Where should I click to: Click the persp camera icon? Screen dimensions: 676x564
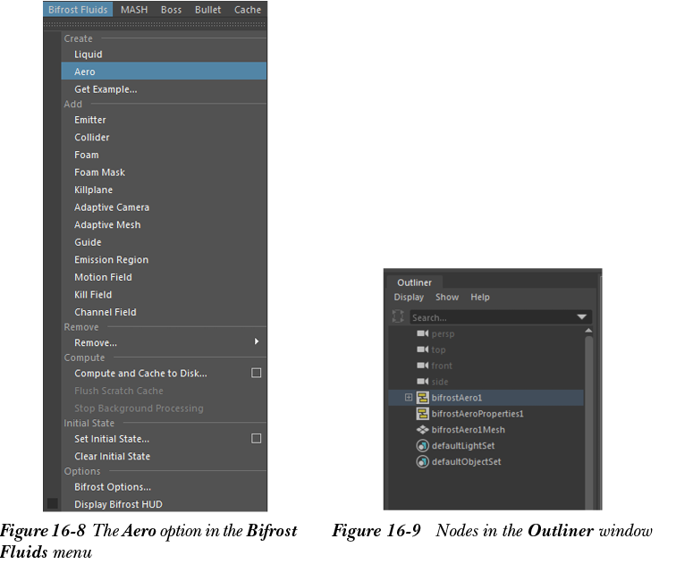pos(423,333)
